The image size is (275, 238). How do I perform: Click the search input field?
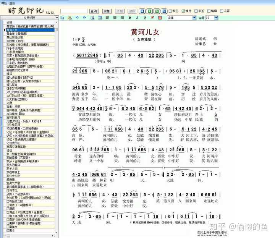[74, 11]
